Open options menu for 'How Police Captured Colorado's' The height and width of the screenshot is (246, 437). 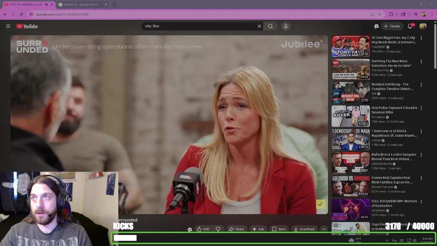(x=421, y=108)
